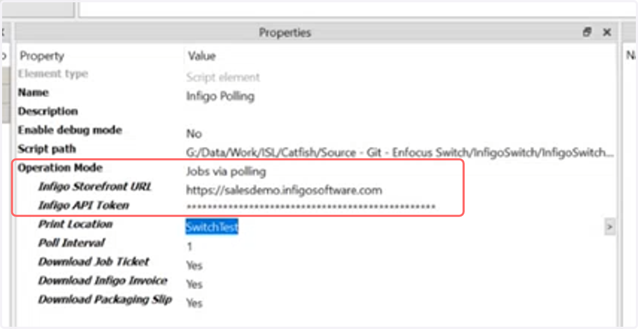Select the Download Job Ticket property
This screenshot has width=638, height=329.
(x=94, y=262)
